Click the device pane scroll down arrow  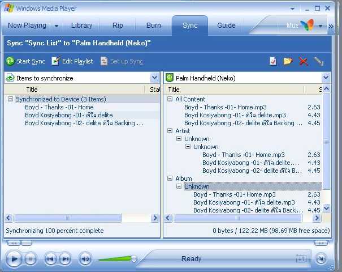(x=326, y=208)
